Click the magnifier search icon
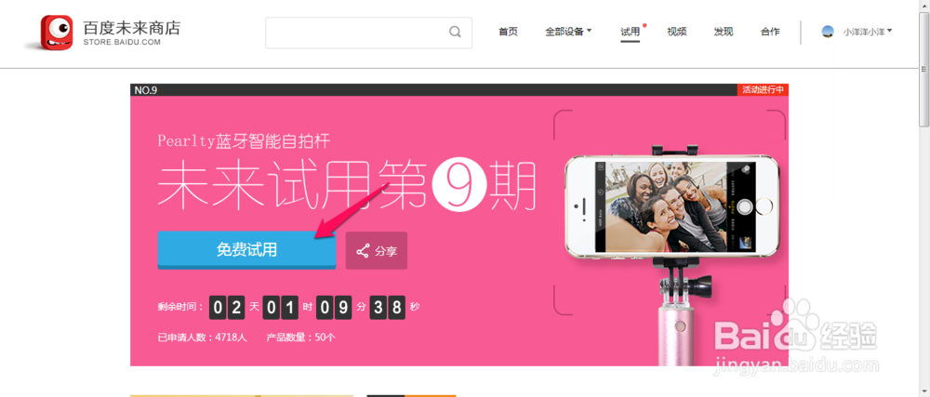 tap(455, 32)
